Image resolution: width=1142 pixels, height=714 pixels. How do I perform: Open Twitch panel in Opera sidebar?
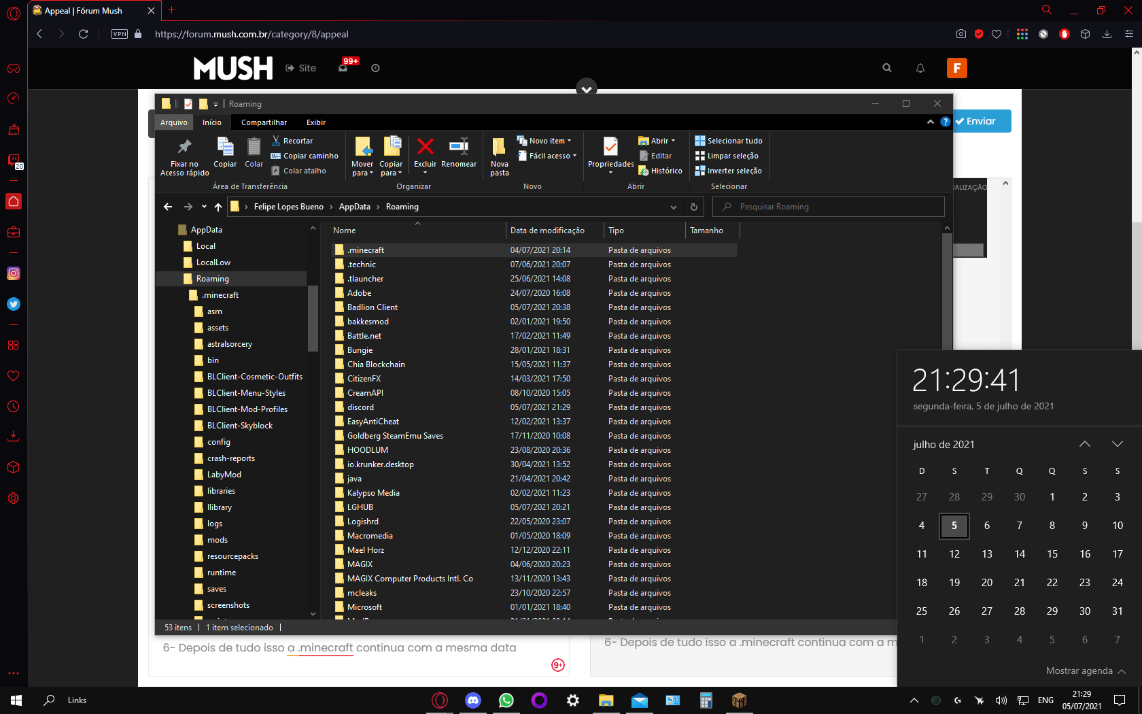(x=14, y=161)
